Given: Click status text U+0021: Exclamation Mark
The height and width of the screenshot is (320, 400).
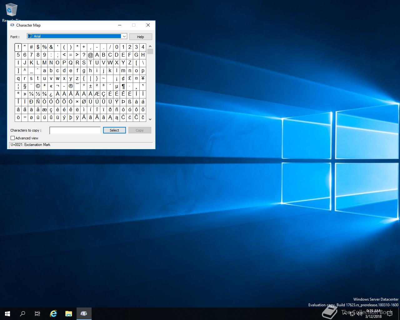Looking at the screenshot, I should 31,145.
